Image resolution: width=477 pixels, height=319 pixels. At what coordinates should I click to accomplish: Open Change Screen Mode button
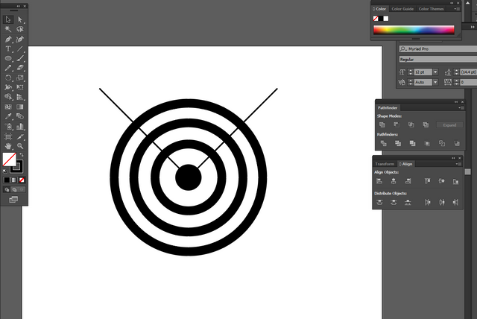point(13,200)
